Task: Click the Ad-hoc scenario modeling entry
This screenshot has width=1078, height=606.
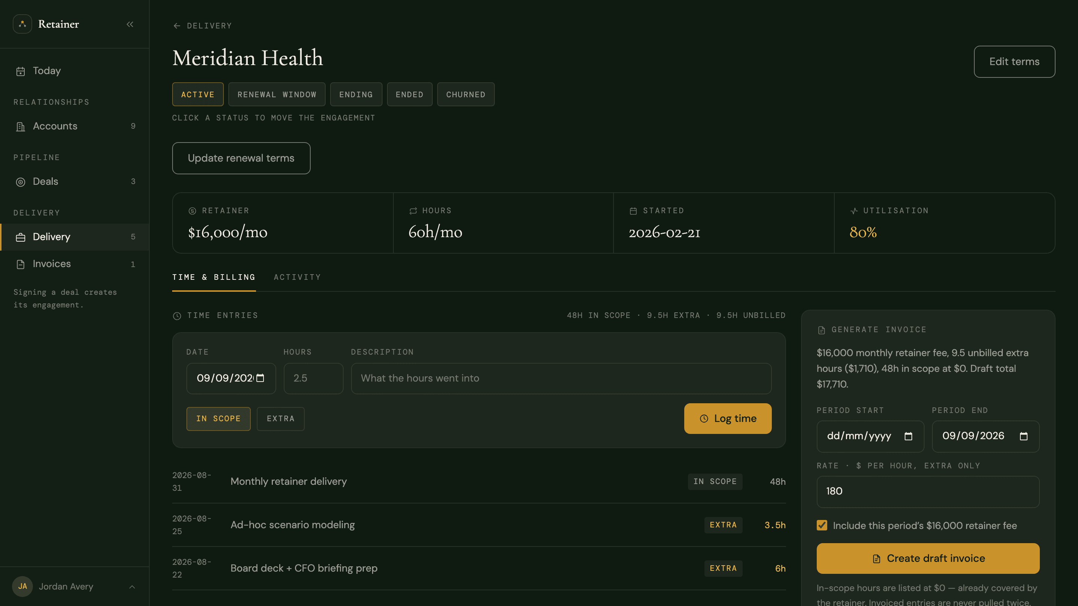Action: 479,525
